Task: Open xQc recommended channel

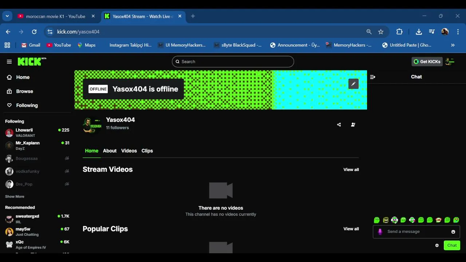Action: [x=37, y=245]
